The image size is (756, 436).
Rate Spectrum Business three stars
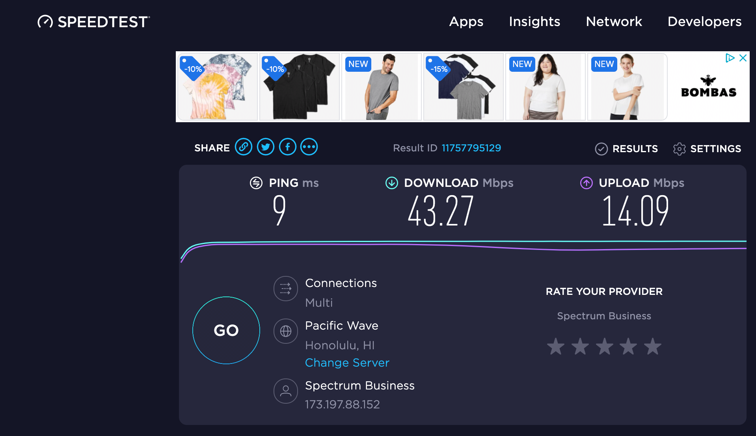point(604,347)
